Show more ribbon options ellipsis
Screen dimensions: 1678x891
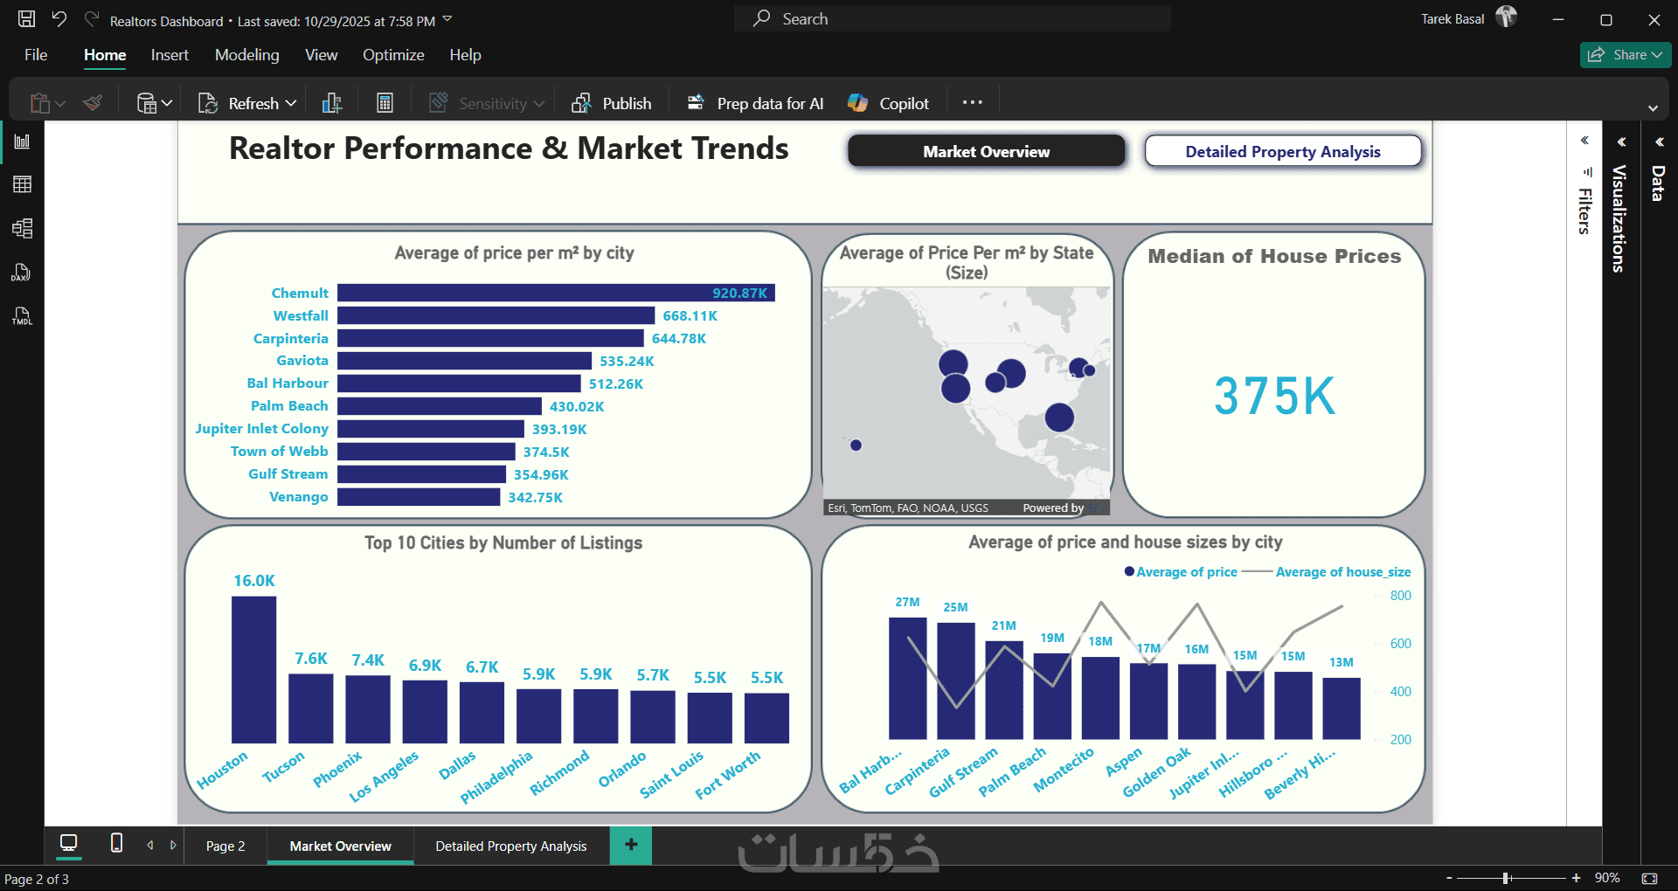pyautogui.click(x=973, y=102)
